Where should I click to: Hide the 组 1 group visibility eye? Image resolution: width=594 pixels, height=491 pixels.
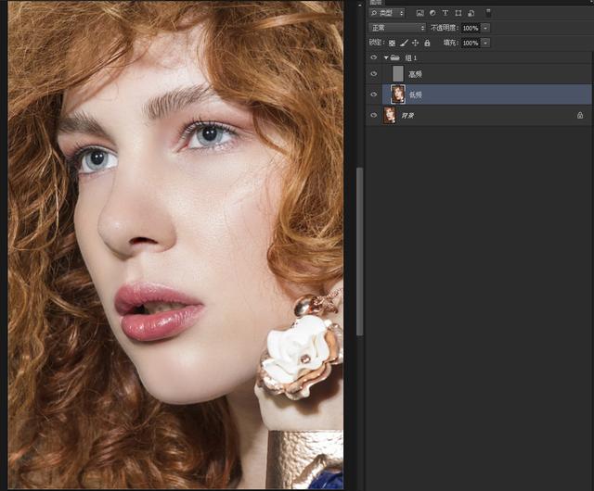[374, 57]
